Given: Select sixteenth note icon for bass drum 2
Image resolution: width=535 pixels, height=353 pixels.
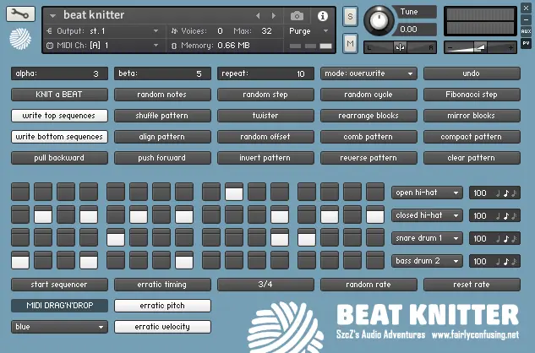Looking at the screenshot, I should pyautogui.click(x=514, y=262).
